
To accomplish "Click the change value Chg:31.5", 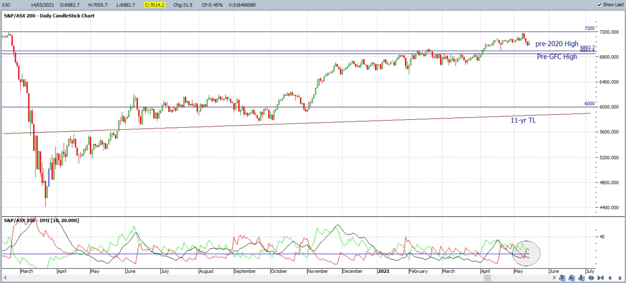I will (183, 5).
